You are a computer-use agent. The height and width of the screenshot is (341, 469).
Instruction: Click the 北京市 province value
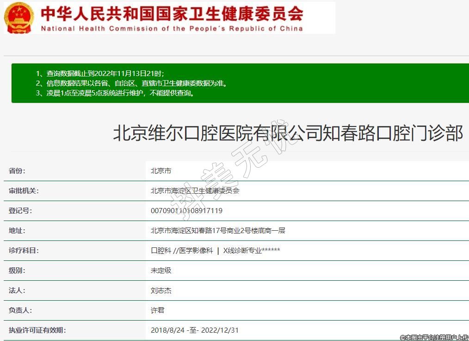point(161,171)
